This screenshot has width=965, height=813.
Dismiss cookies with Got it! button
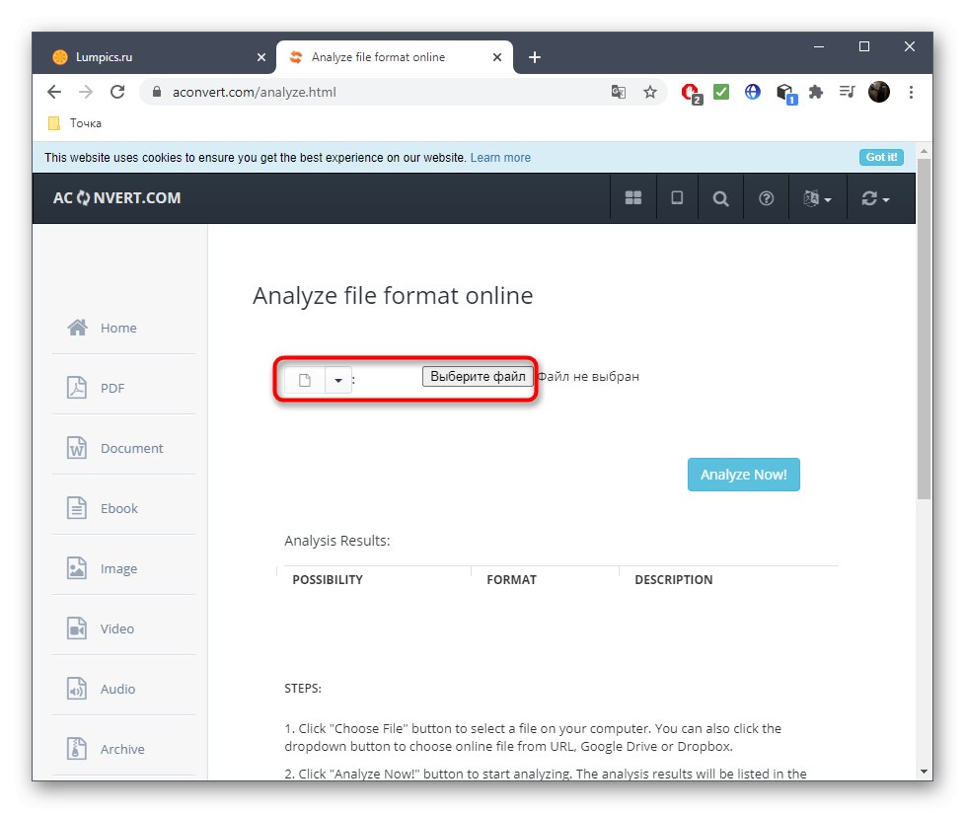[881, 157]
